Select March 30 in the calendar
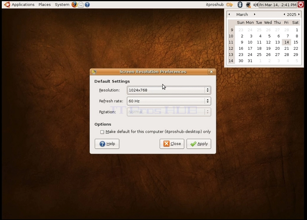This screenshot has height=220, width=307. coord(241,61)
